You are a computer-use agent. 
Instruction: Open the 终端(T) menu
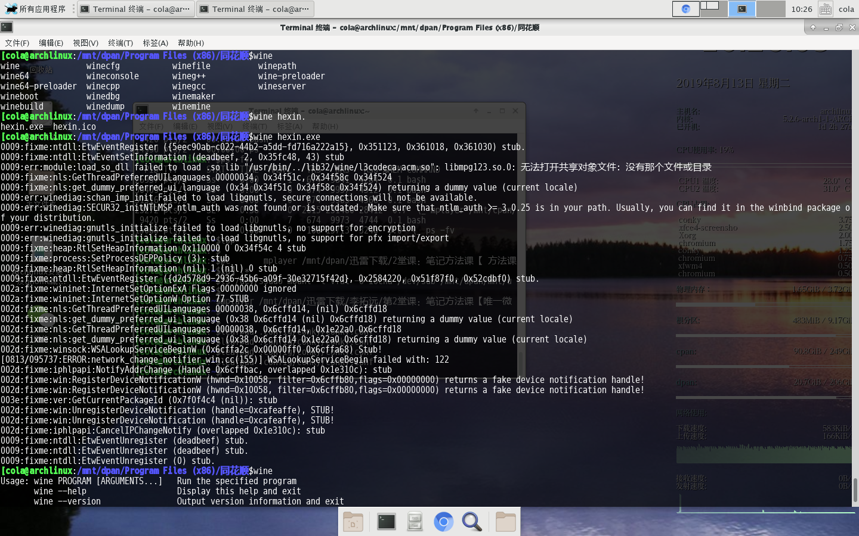[x=120, y=43]
